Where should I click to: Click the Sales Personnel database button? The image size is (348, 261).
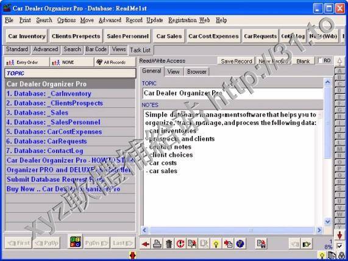pos(127,36)
